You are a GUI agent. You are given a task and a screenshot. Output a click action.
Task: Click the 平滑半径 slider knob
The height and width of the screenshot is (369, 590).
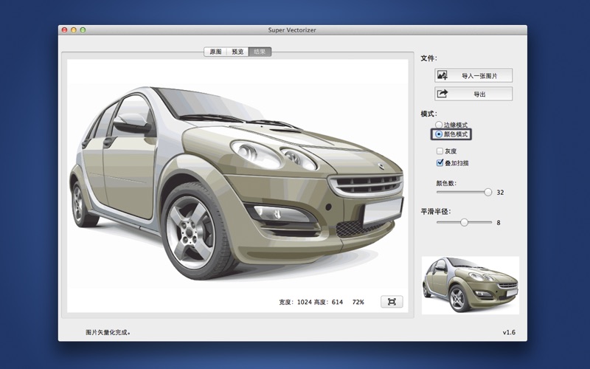(x=464, y=222)
